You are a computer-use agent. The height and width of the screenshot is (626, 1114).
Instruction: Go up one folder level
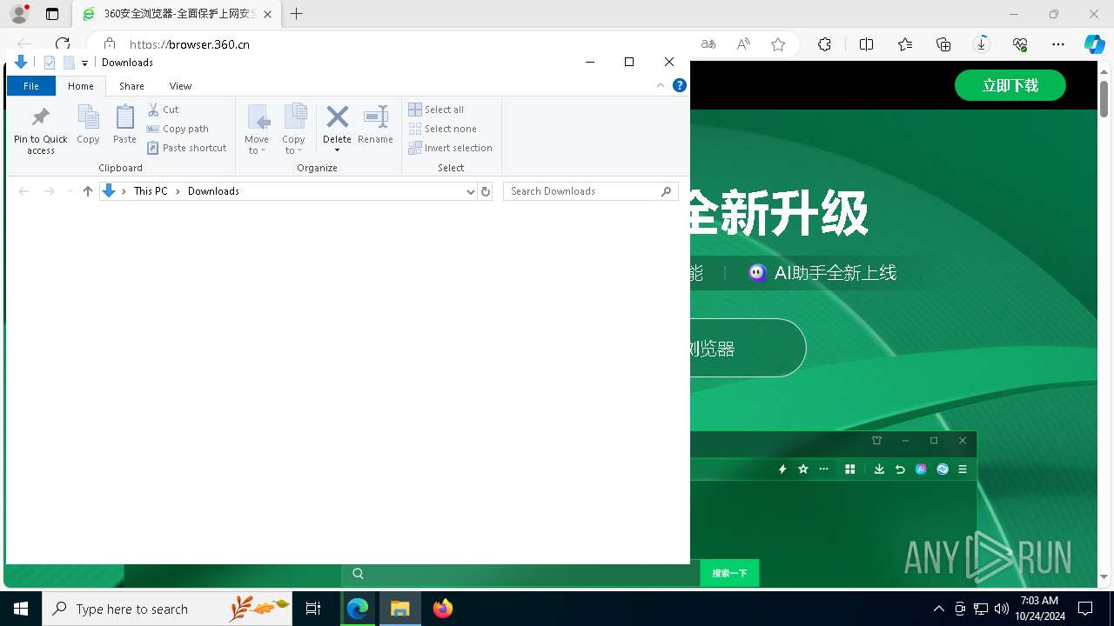(x=88, y=191)
